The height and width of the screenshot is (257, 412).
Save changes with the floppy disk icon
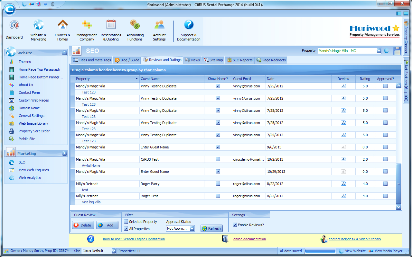(397, 51)
